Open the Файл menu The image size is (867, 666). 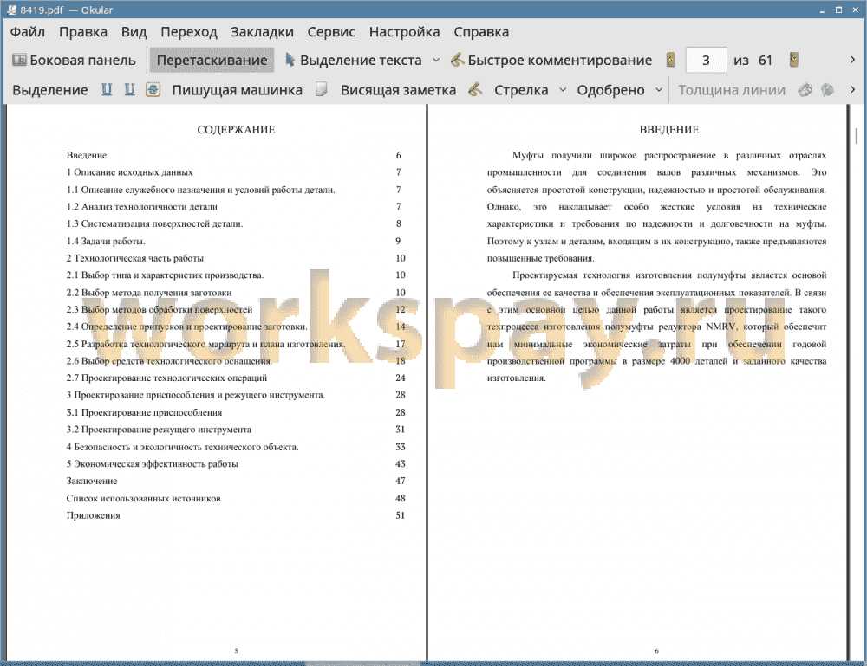click(x=28, y=32)
